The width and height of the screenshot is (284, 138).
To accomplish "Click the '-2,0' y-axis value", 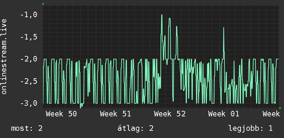I will (29, 59).
